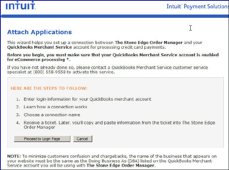The width and height of the screenshot is (229, 170).
Task: Click the bold 'Before you begin' paragraph
Action: click(x=113, y=57)
